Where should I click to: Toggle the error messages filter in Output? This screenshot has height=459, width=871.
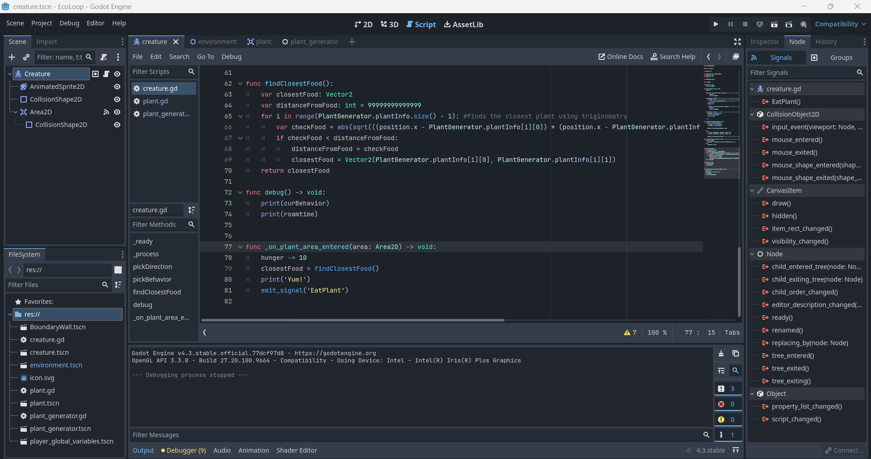(727, 404)
